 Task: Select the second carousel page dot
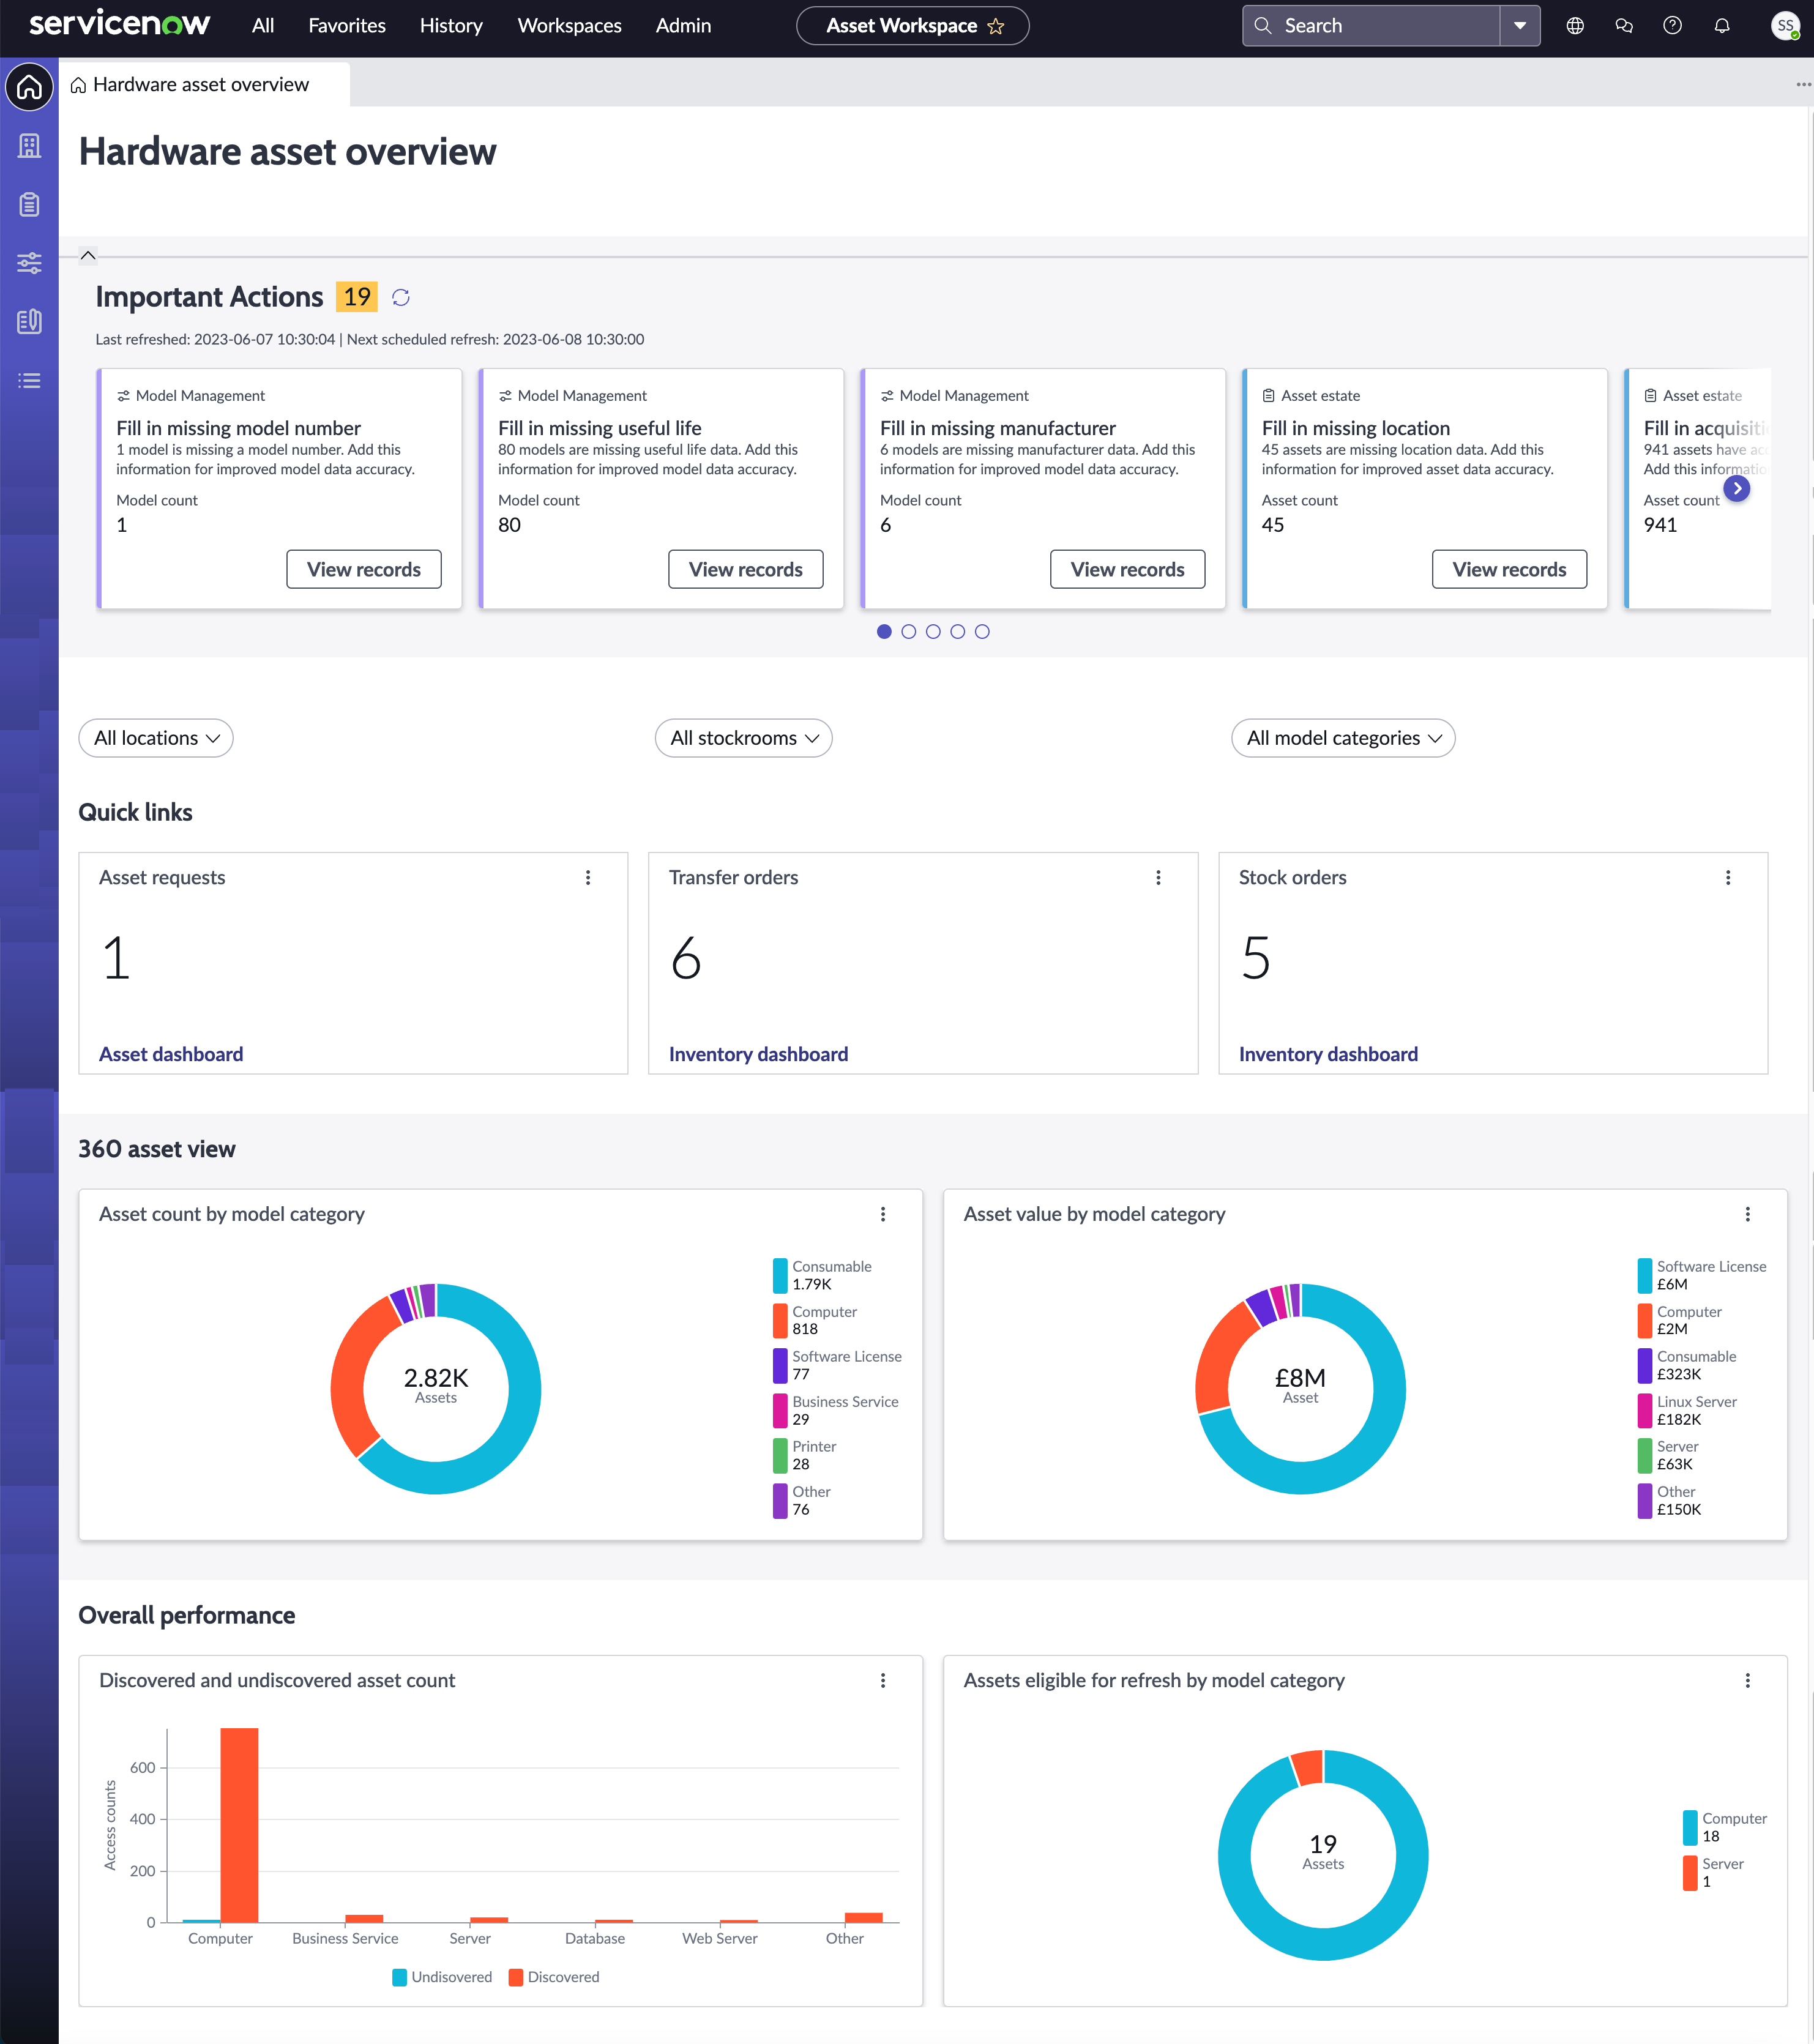[x=908, y=631]
